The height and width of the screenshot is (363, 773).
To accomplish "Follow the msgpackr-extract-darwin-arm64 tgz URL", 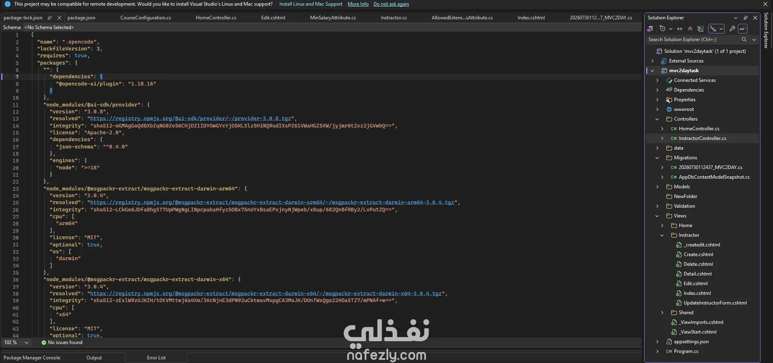I will tap(272, 202).
